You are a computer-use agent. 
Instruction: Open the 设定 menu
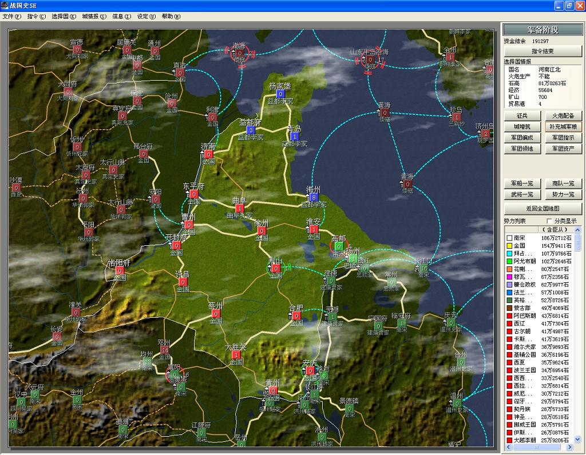(x=145, y=17)
